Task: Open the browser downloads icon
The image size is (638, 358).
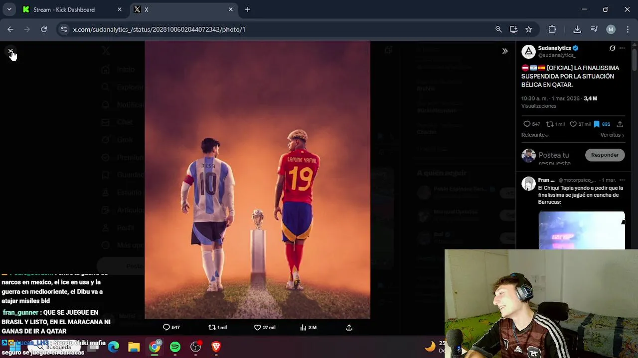Action: [x=577, y=29]
